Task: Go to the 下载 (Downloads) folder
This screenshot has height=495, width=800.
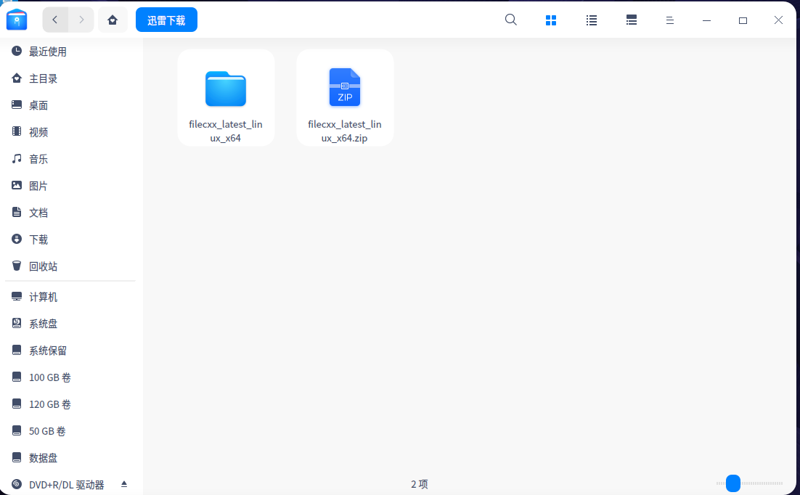Action: (x=38, y=239)
